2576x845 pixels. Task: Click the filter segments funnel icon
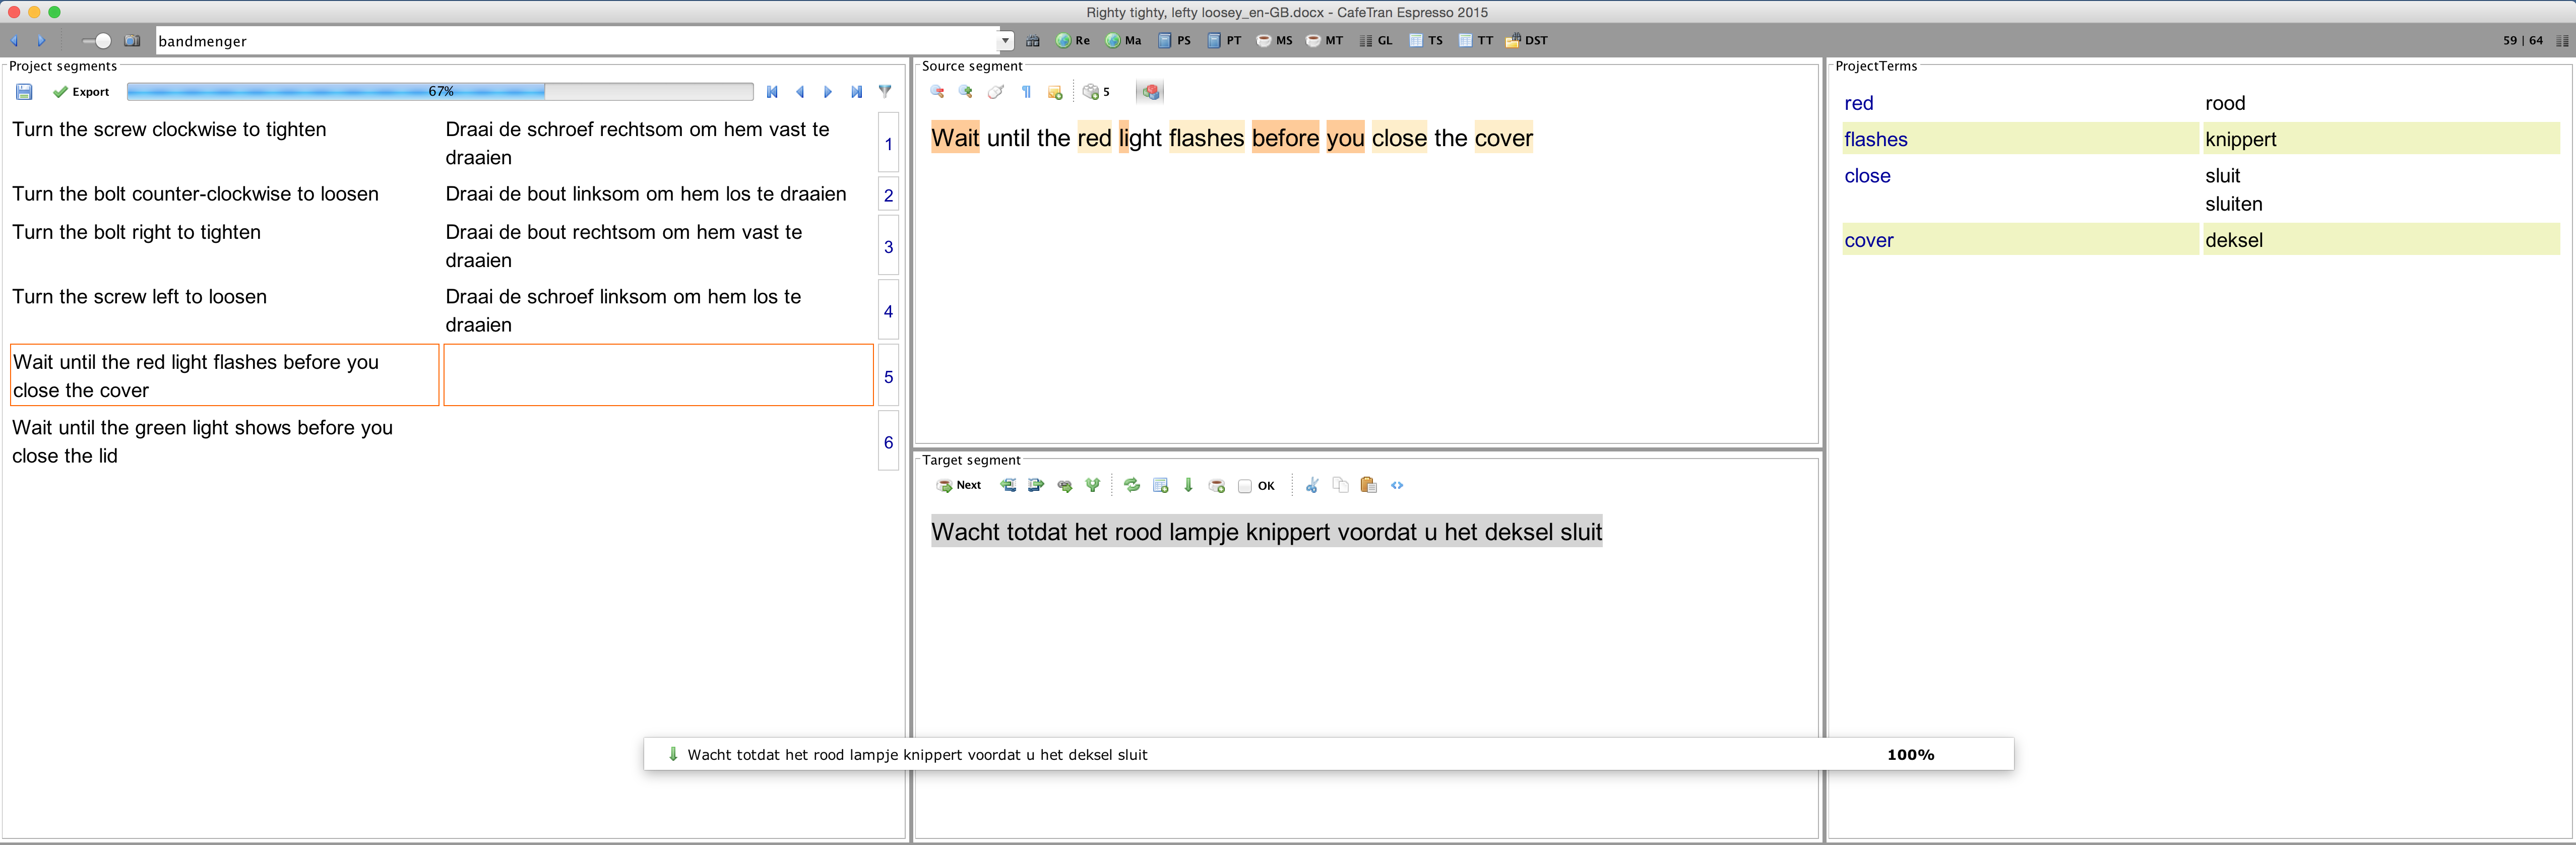[885, 92]
